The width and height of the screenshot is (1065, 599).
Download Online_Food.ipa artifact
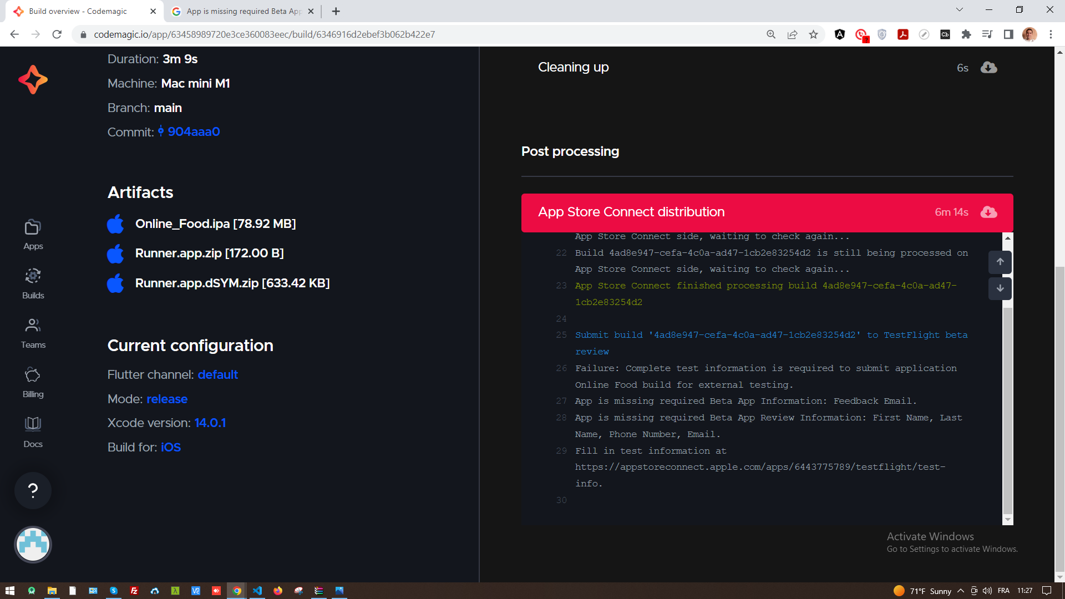pos(215,224)
